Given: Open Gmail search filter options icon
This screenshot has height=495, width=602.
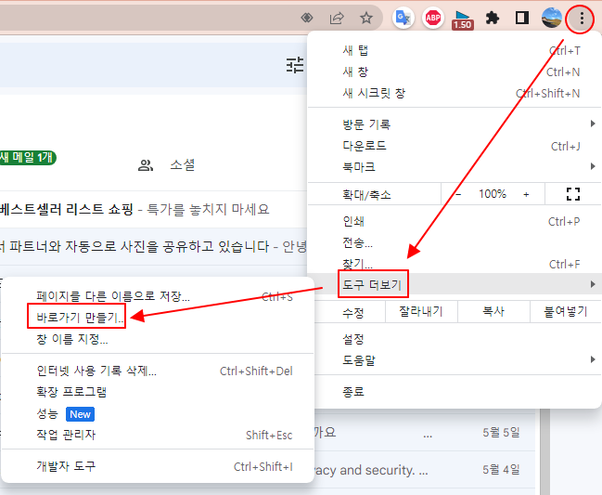Looking at the screenshot, I should point(295,65).
